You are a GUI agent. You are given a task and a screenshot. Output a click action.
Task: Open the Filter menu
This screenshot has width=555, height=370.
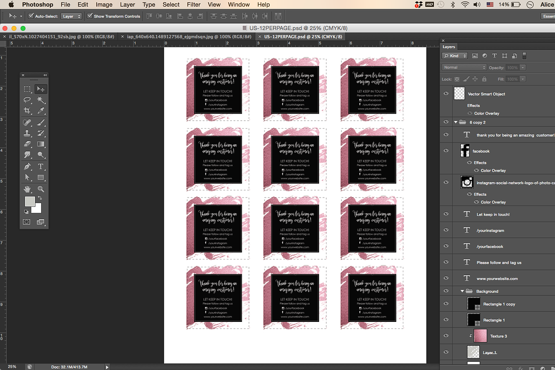point(194,5)
